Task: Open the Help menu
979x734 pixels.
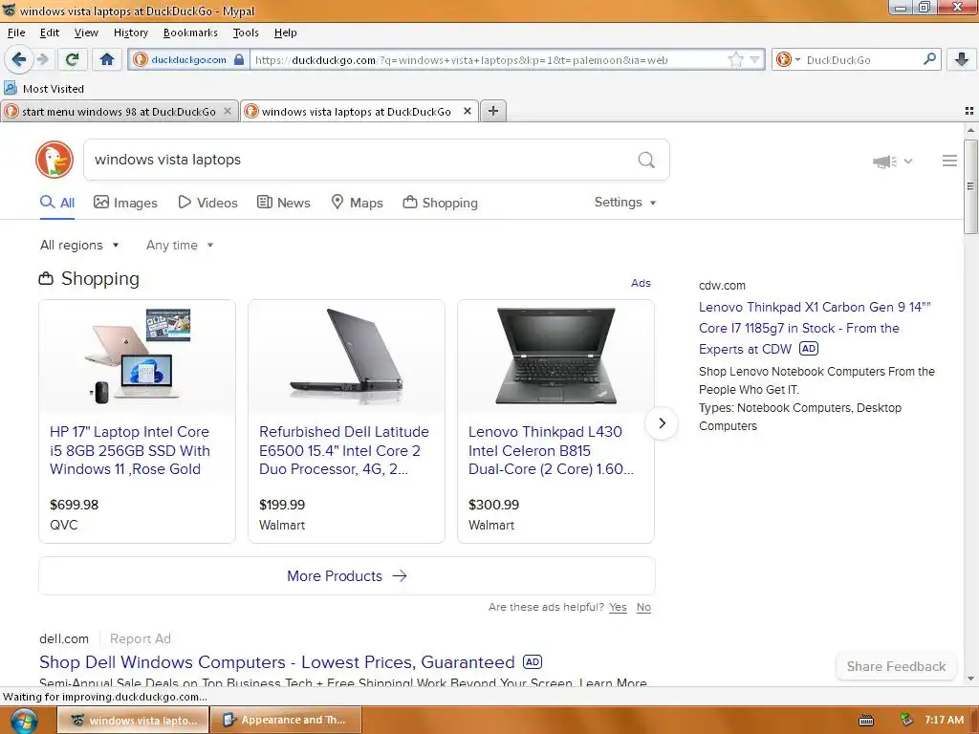Action: click(285, 32)
